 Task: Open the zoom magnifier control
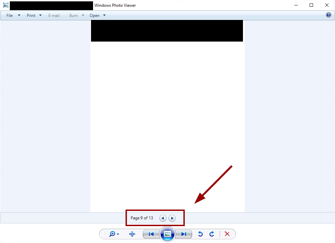pyautogui.click(x=112, y=234)
